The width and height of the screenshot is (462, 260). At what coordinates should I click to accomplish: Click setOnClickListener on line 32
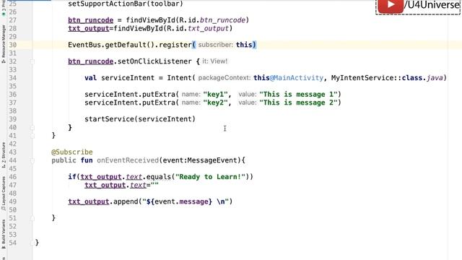click(x=154, y=61)
